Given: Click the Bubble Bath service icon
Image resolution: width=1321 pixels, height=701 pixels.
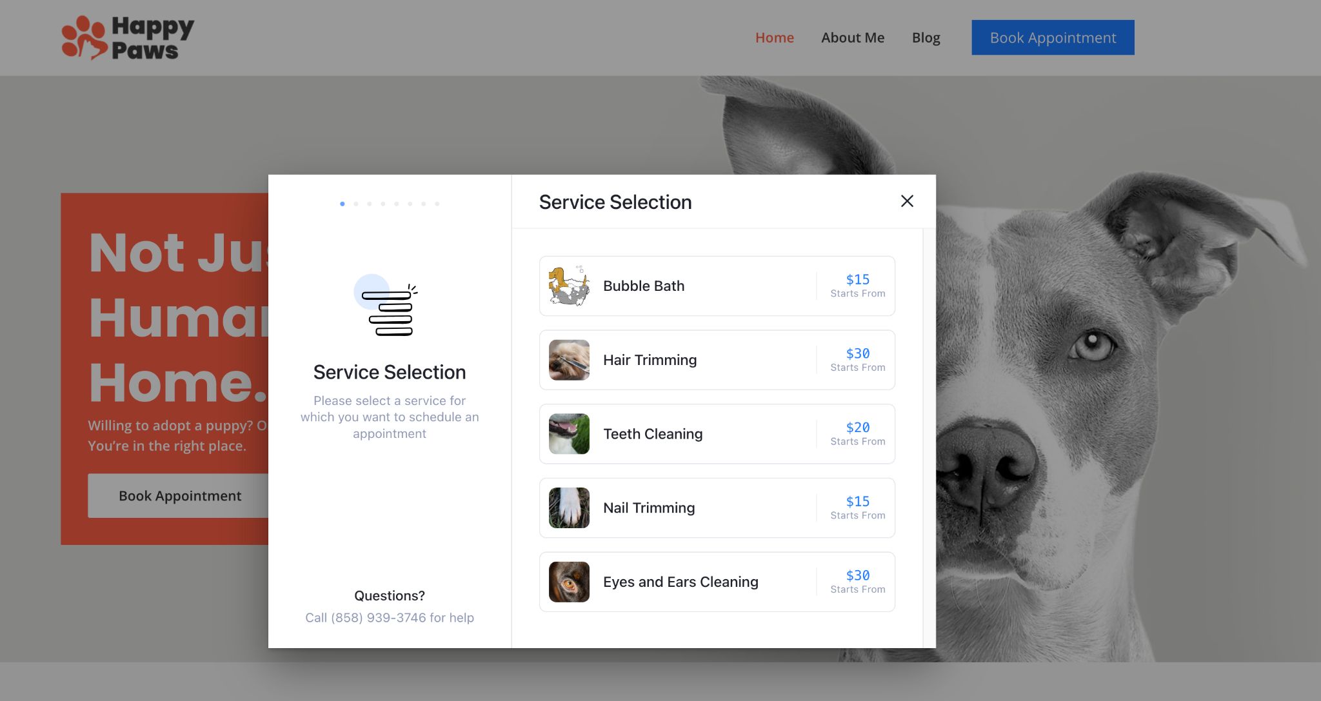Looking at the screenshot, I should (568, 286).
